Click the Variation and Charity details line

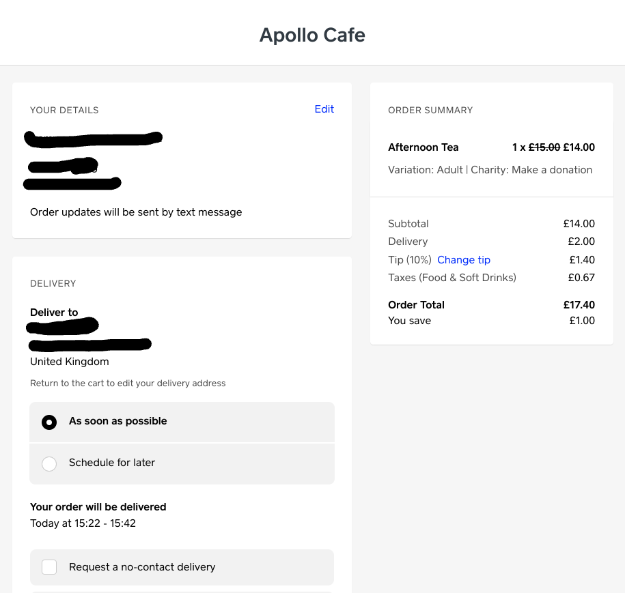490,170
